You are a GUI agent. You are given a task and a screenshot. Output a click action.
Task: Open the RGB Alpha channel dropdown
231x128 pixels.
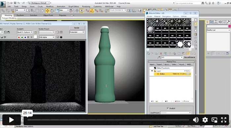(47, 37)
